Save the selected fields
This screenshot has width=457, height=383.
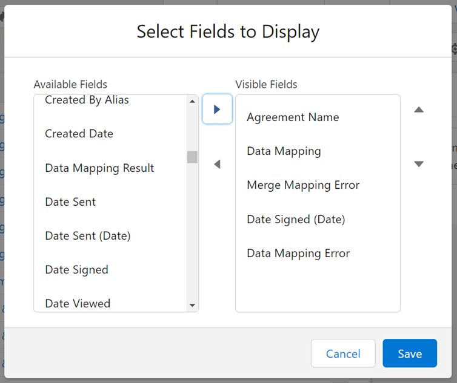pyautogui.click(x=410, y=354)
